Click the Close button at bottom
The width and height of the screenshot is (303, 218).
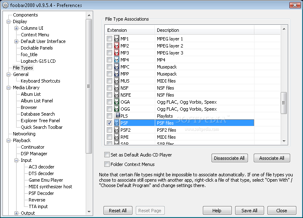pyautogui.click(x=281, y=211)
